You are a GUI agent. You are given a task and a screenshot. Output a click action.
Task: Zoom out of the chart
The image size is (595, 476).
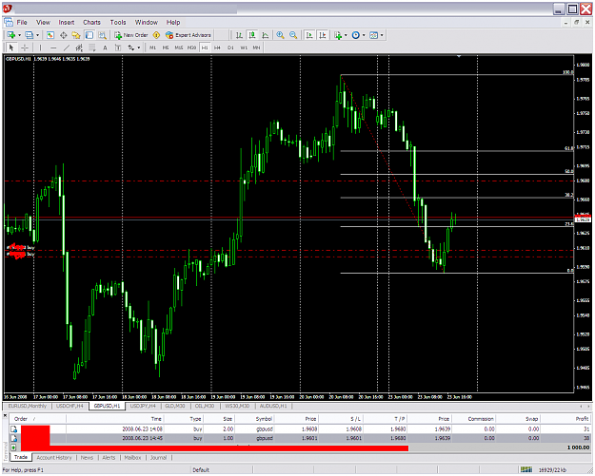293,35
